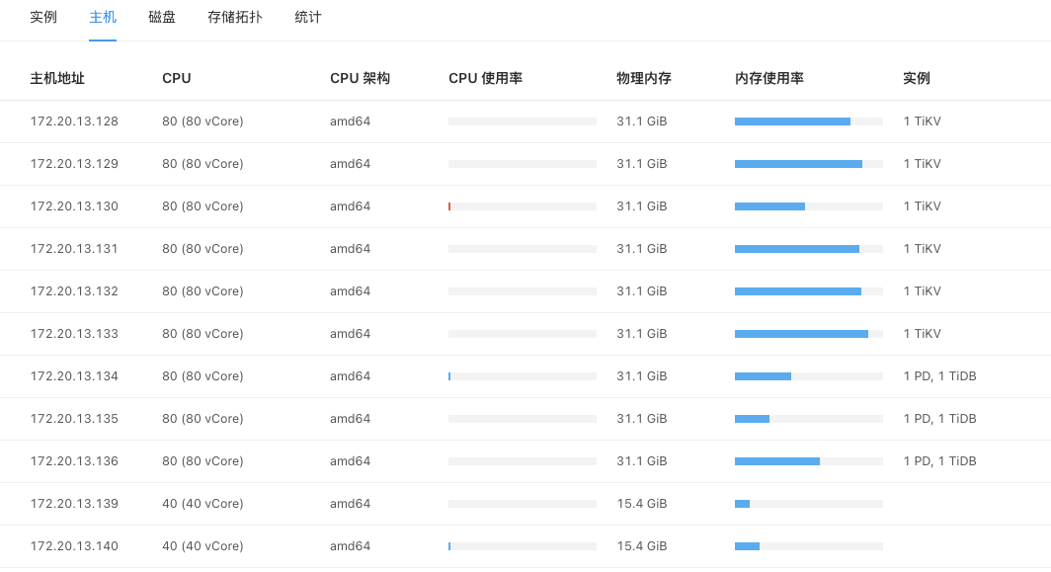Select host address 172.20.13.140
Screen dimensions: 1051x572
tap(74, 546)
